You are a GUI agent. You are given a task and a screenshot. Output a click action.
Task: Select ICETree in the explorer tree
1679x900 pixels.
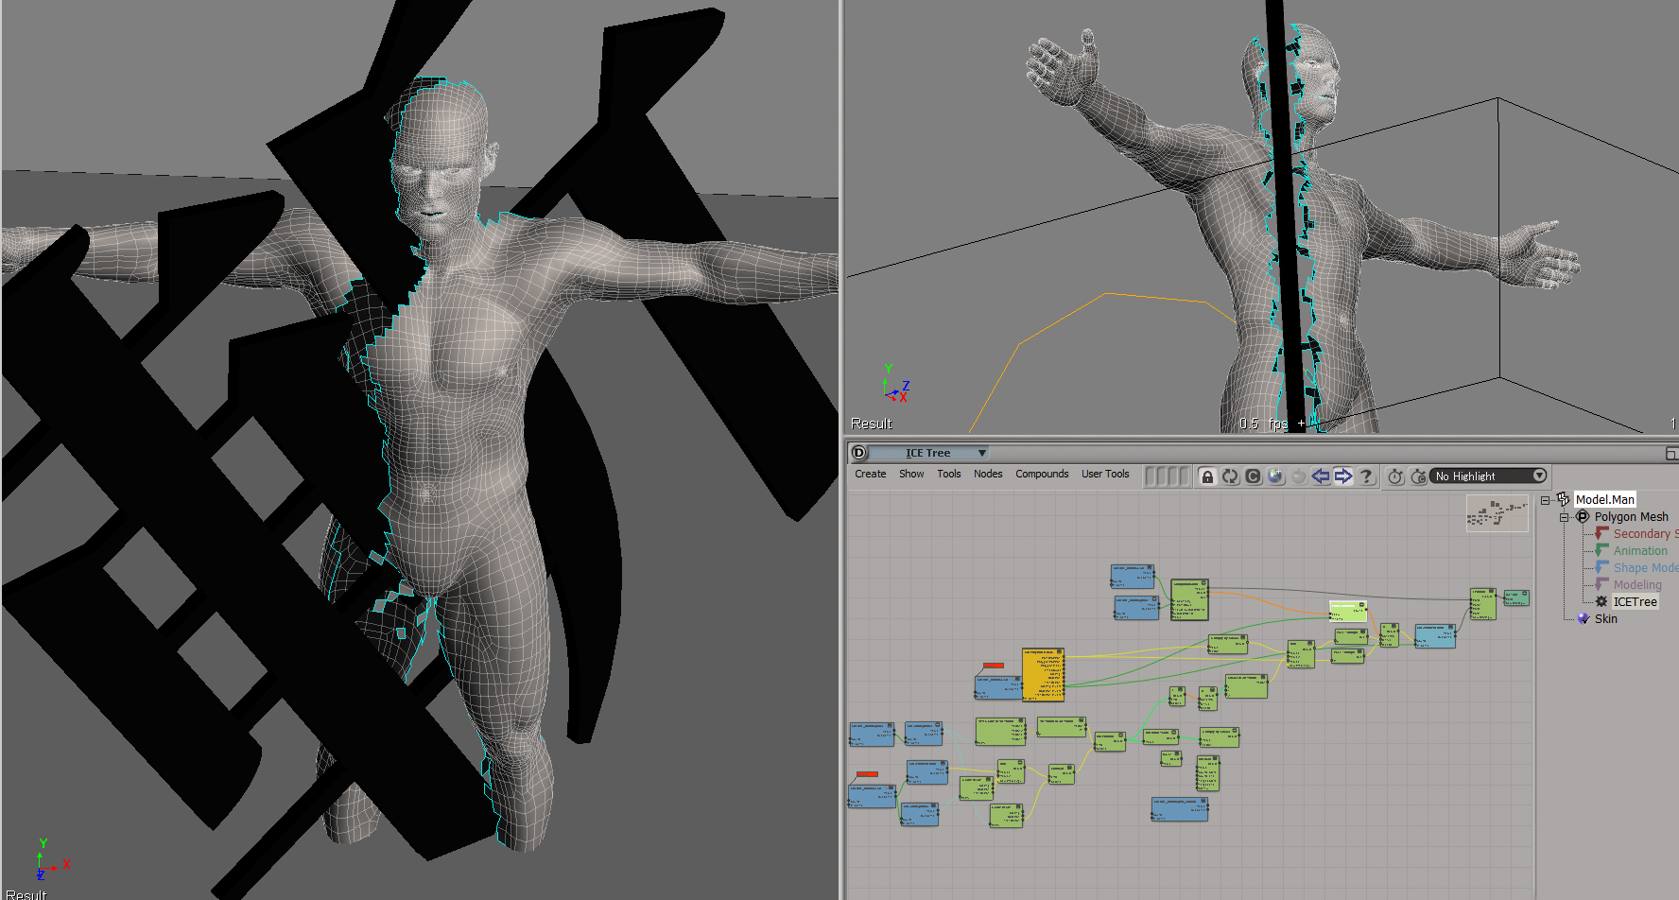1635,602
